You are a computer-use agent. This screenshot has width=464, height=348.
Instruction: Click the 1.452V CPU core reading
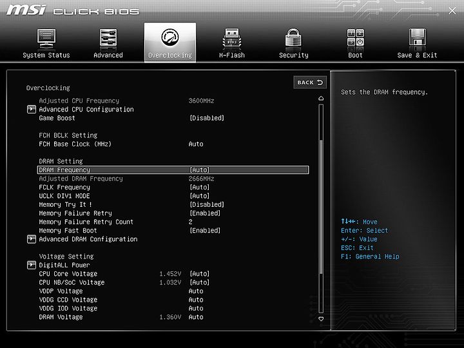point(170,274)
